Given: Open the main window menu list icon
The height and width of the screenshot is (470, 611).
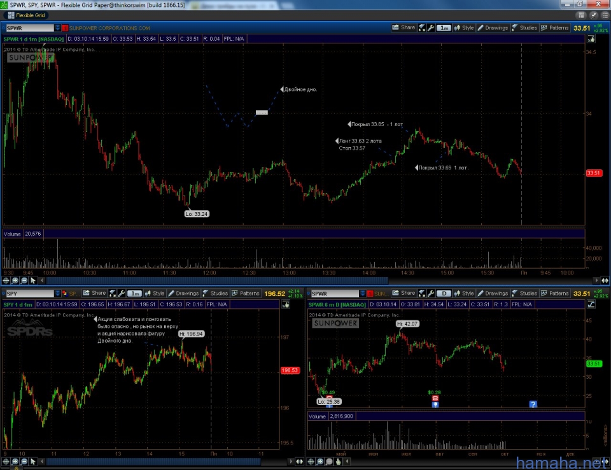Looking at the screenshot, I should [605, 15].
